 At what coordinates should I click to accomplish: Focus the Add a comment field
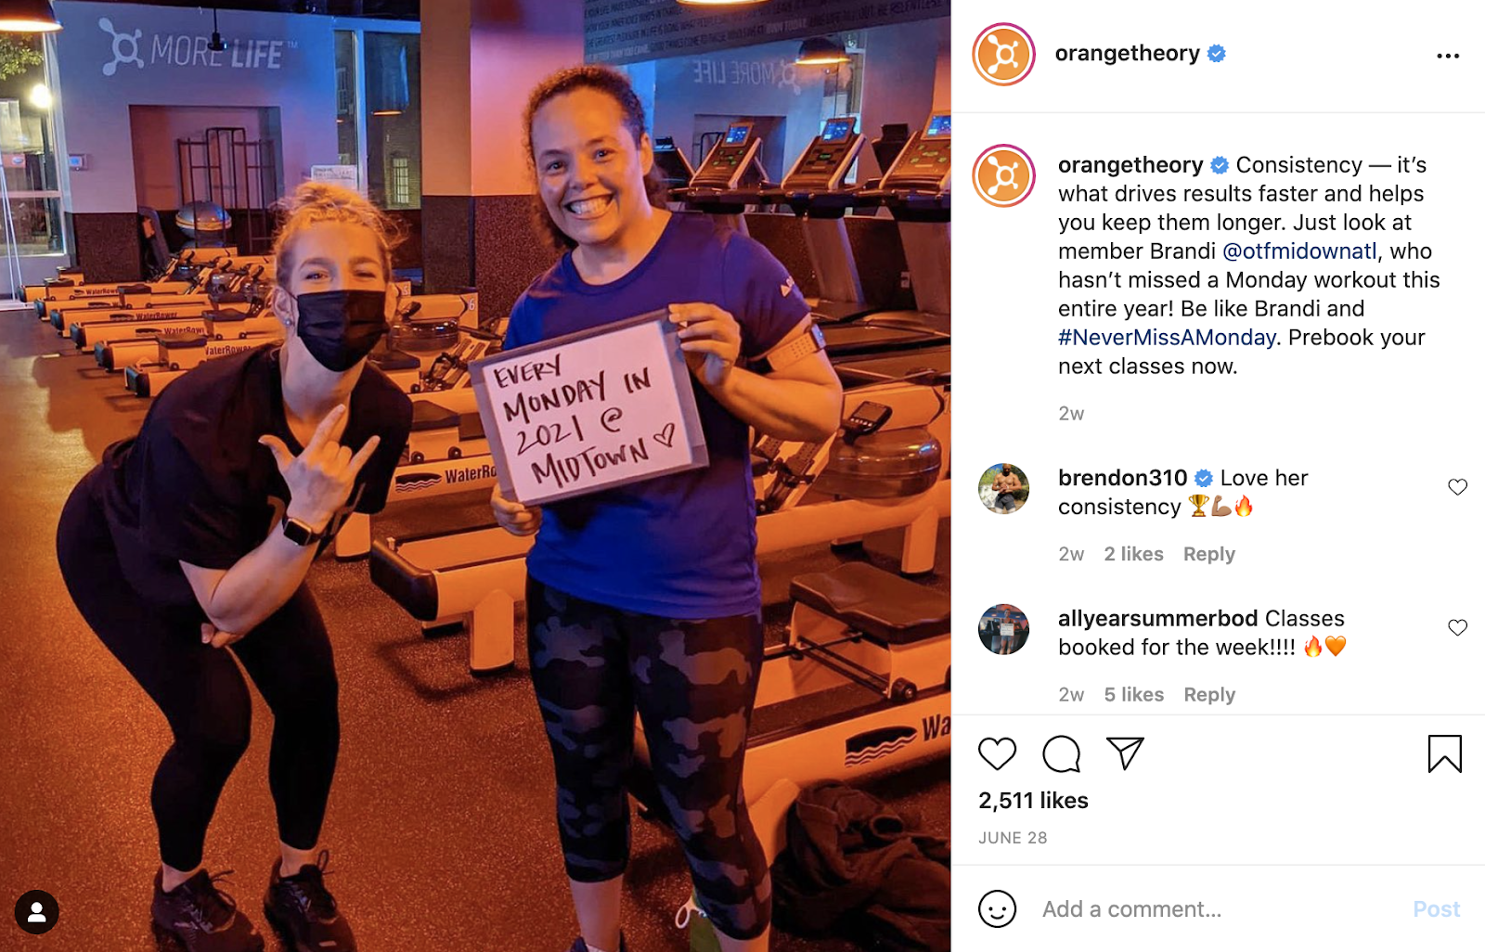tap(1218, 909)
